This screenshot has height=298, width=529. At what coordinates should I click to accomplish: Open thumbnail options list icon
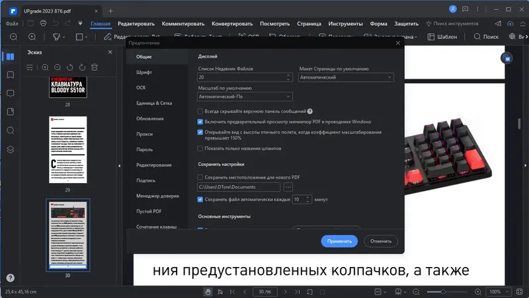pos(30,67)
